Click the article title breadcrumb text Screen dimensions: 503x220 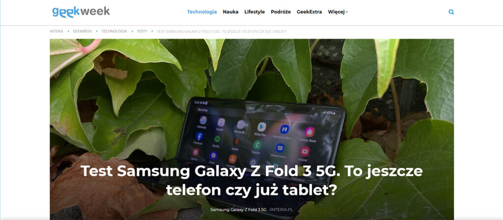[222, 31]
